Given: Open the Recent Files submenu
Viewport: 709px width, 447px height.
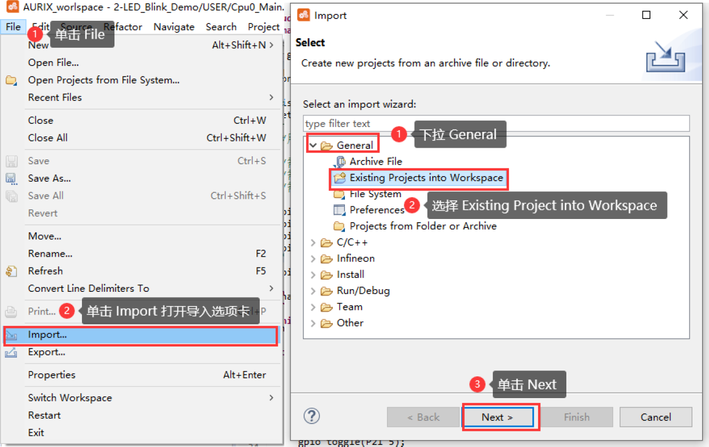Looking at the screenshot, I should pyautogui.click(x=271, y=97).
